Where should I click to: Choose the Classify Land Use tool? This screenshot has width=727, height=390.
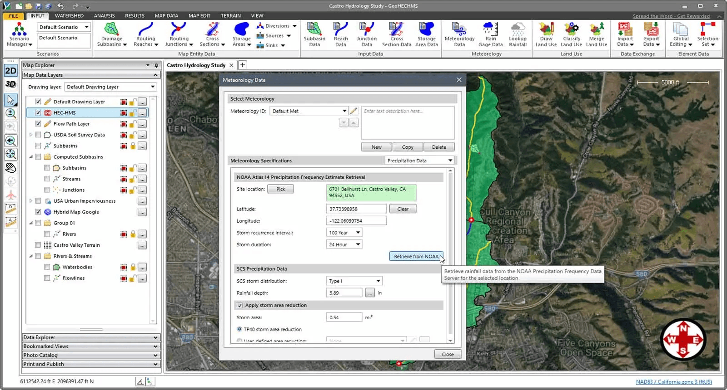click(571, 34)
